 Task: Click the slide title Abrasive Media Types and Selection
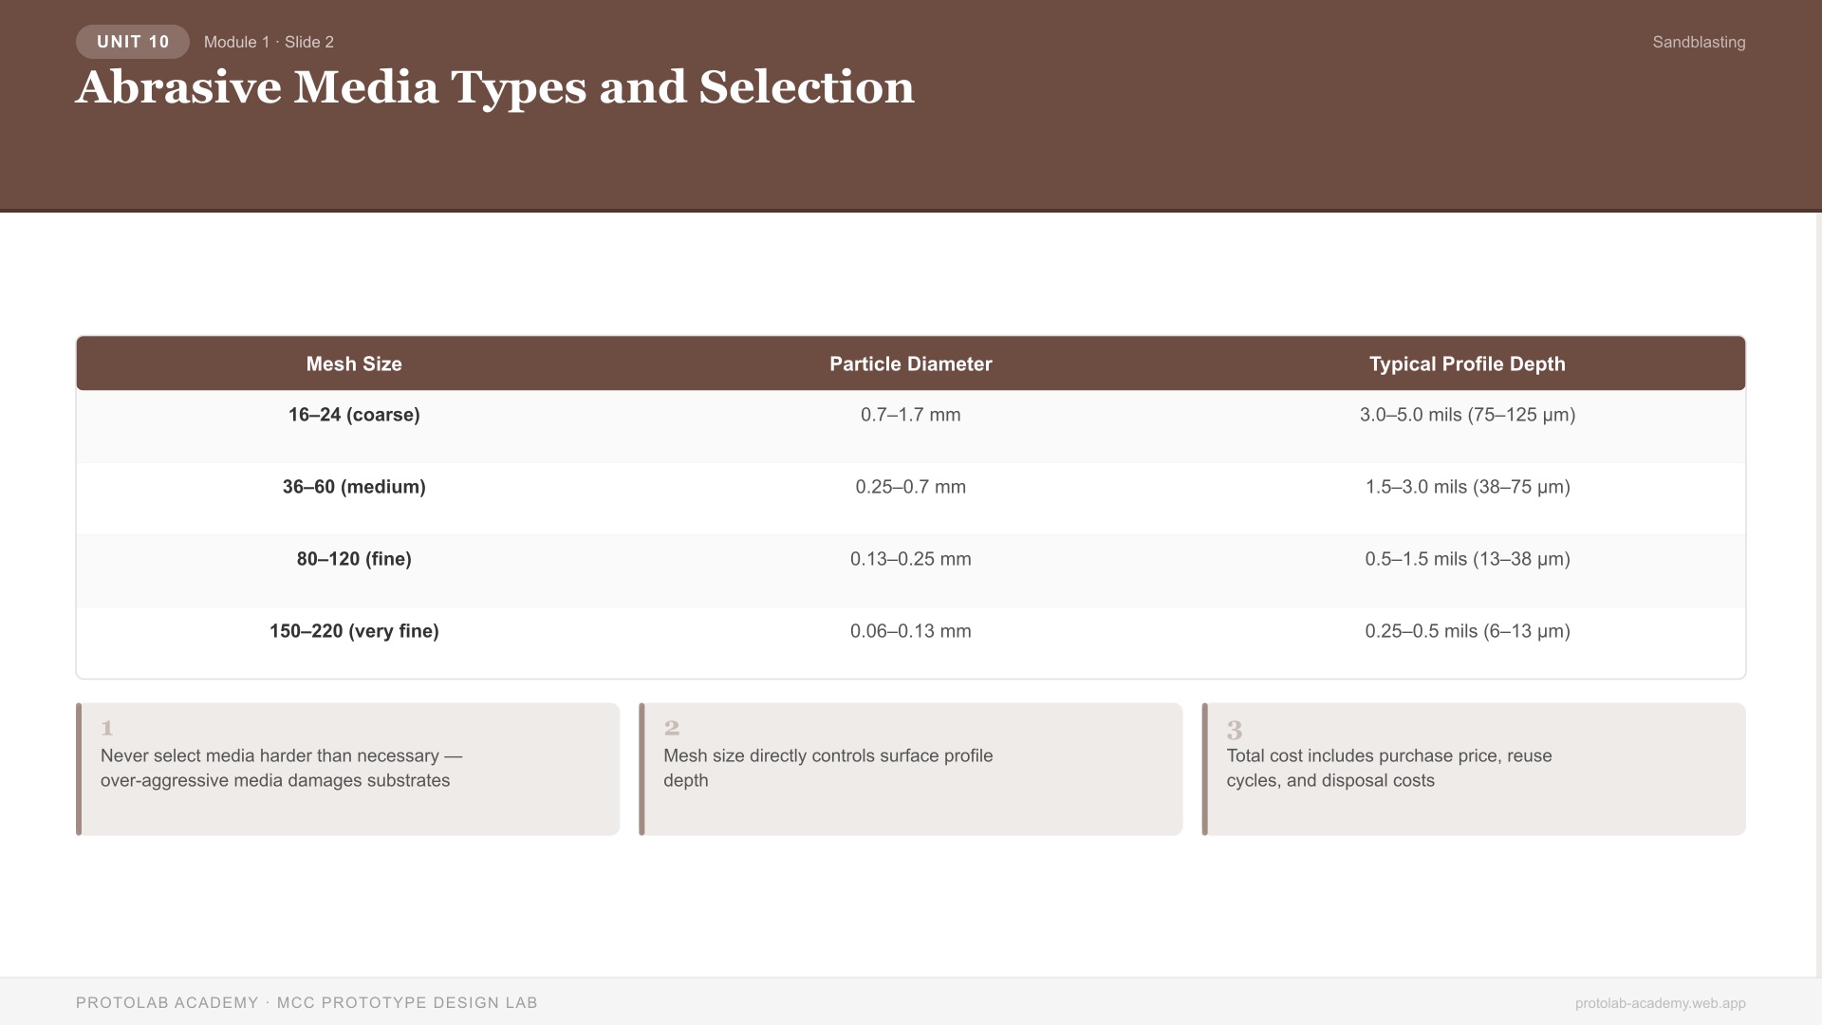click(x=495, y=87)
